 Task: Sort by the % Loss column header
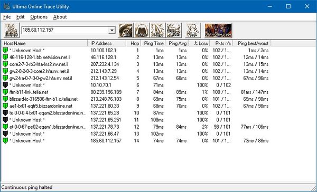pyautogui.click(x=199, y=43)
